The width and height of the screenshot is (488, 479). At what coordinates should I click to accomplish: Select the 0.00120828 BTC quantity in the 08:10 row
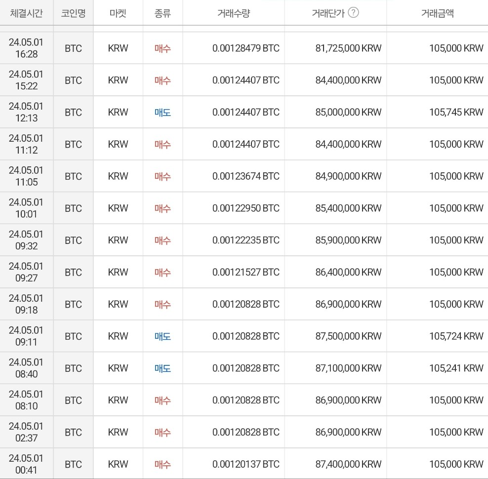pos(246,400)
